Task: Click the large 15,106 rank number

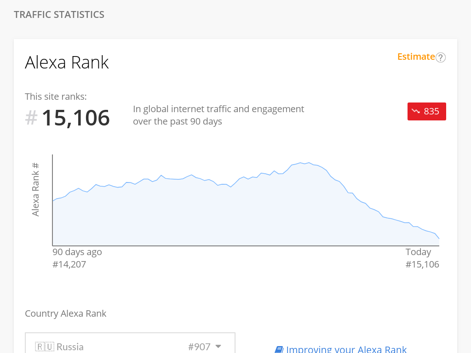Action: tap(75, 118)
